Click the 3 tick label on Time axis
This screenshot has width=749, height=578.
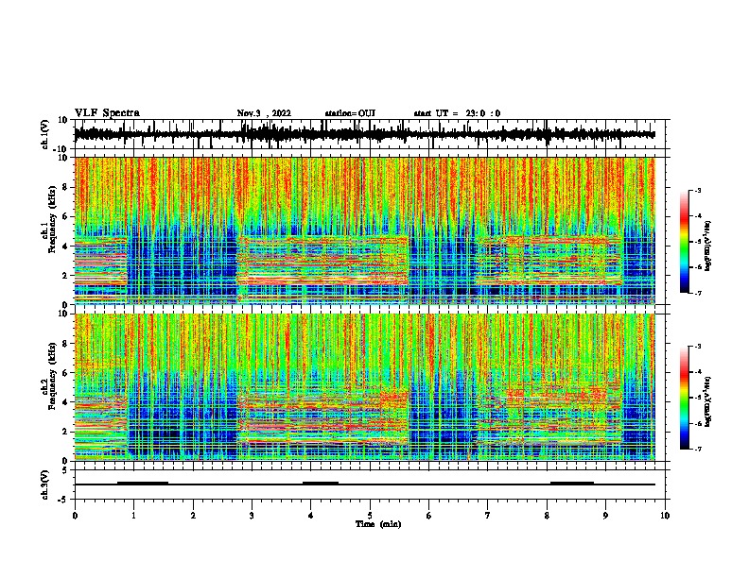pos(252,516)
